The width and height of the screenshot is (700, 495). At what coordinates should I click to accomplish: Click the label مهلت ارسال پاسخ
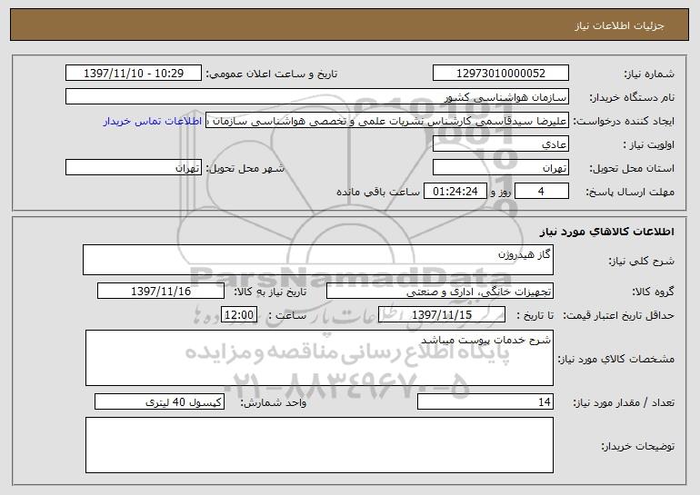pos(630,192)
